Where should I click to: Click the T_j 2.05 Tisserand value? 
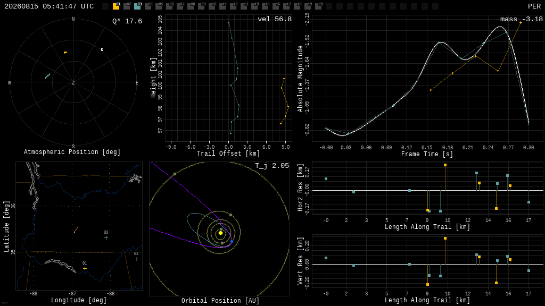pyautogui.click(x=272, y=166)
